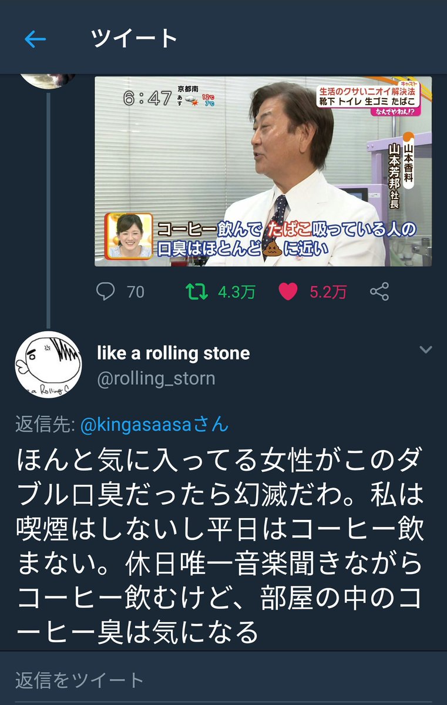The width and height of the screenshot is (447, 705).
Task: Open the TV image of man in white suit
Action: coord(263,171)
